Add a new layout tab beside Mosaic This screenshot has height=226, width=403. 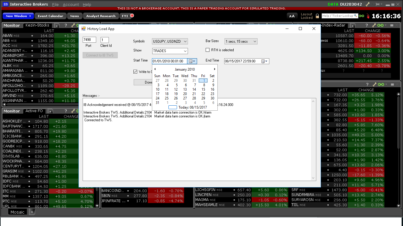(32, 212)
